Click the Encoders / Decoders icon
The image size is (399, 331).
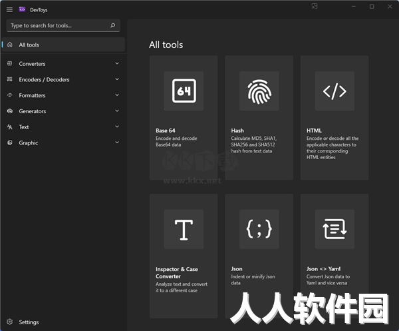10,79
